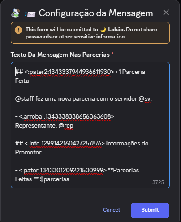This screenshot has width=181, height=222.
Task: Click the moon emoji before Lobão
Action: coord(103,30)
